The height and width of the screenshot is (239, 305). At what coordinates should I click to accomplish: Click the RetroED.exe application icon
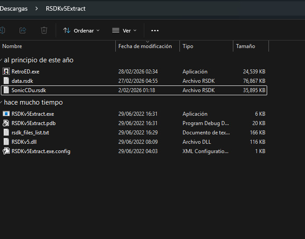point(6,71)
